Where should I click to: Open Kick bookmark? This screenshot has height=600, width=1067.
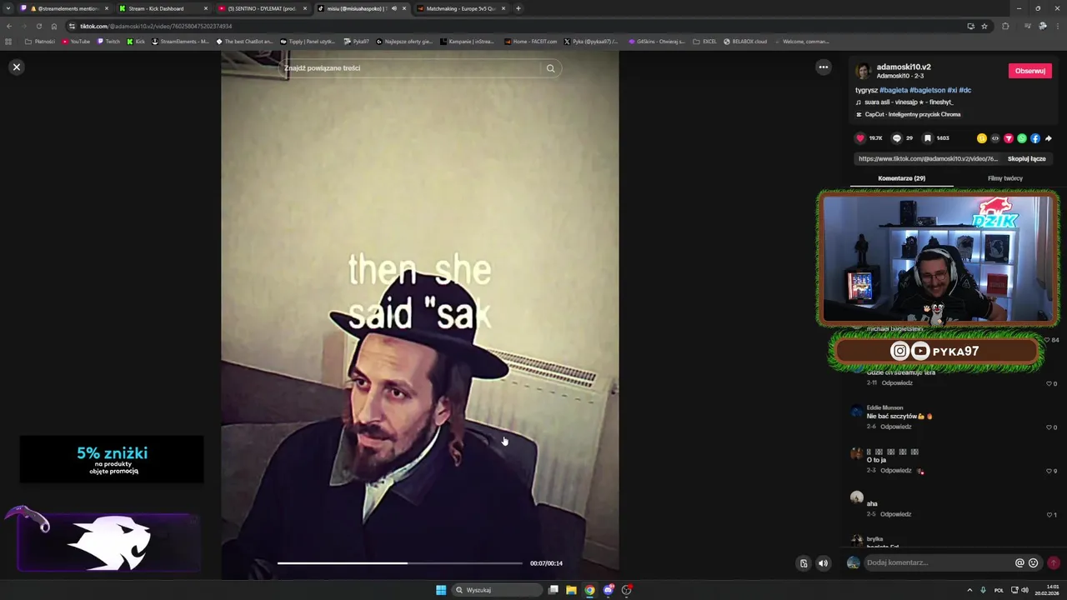click(136, 41)
